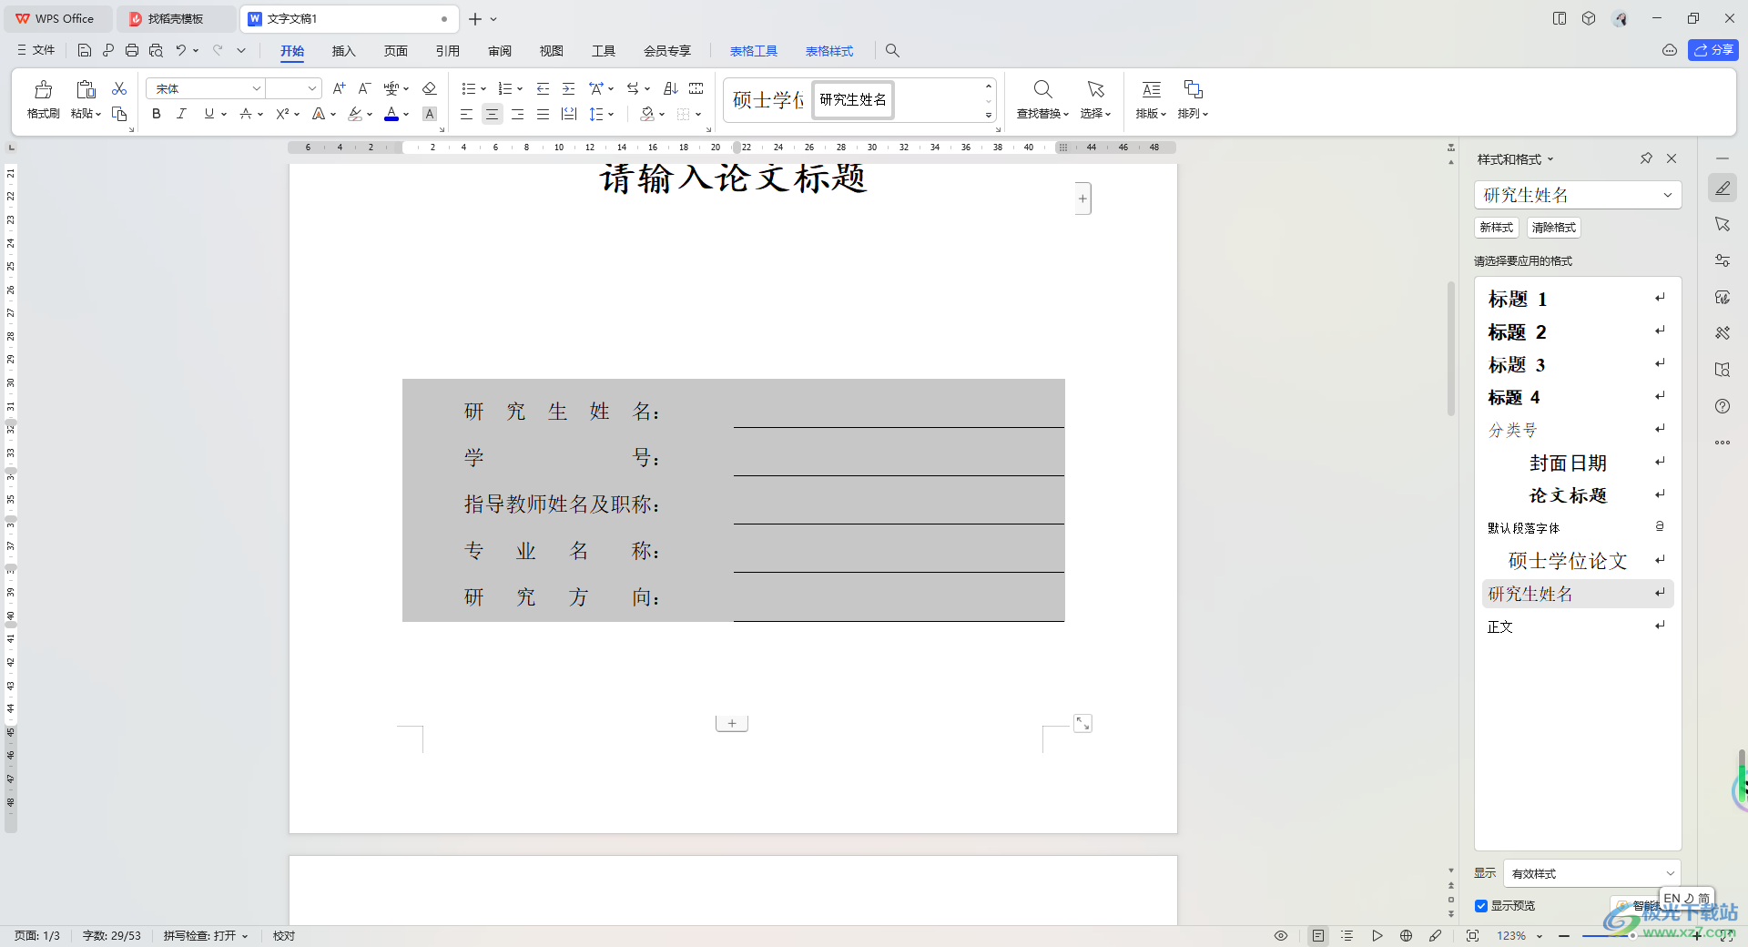Toggle character shading A button
Screen dimensions: 1748x947
click(430, 114)
